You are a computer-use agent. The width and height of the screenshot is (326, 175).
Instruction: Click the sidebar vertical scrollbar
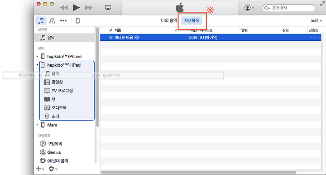pyautogui.click(x=97, y=77)
